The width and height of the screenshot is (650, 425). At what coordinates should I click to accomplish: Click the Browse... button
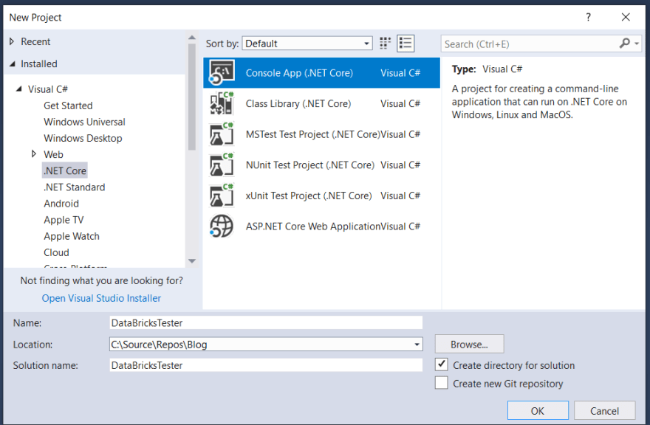coord(469,345)
